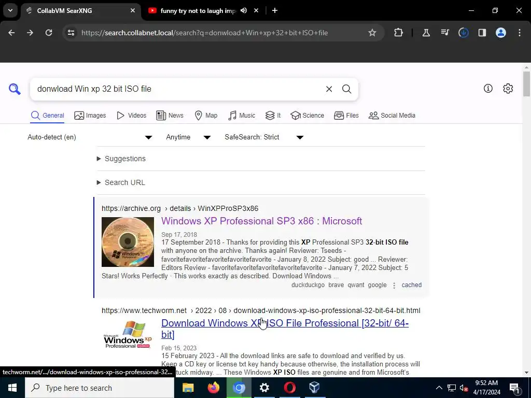Mute the YouTube tab audio icon
Viewport: 531px width, 398px height.
244,10
